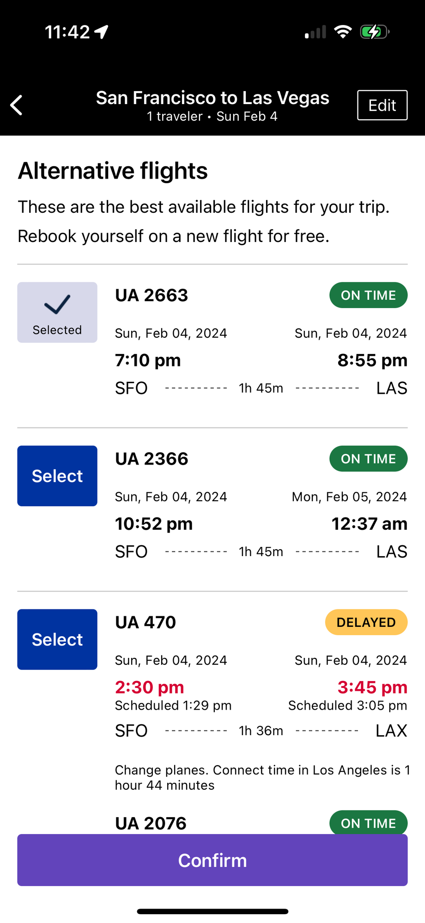Tap the San Francisco to Las Vegas title

coord(212,98)
